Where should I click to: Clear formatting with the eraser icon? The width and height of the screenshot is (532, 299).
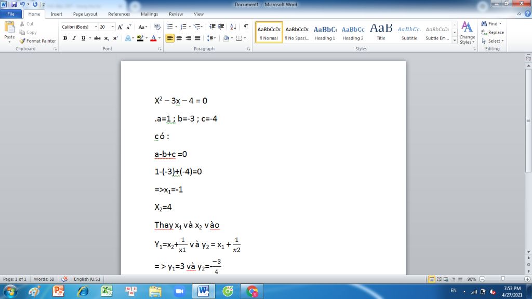157,27
